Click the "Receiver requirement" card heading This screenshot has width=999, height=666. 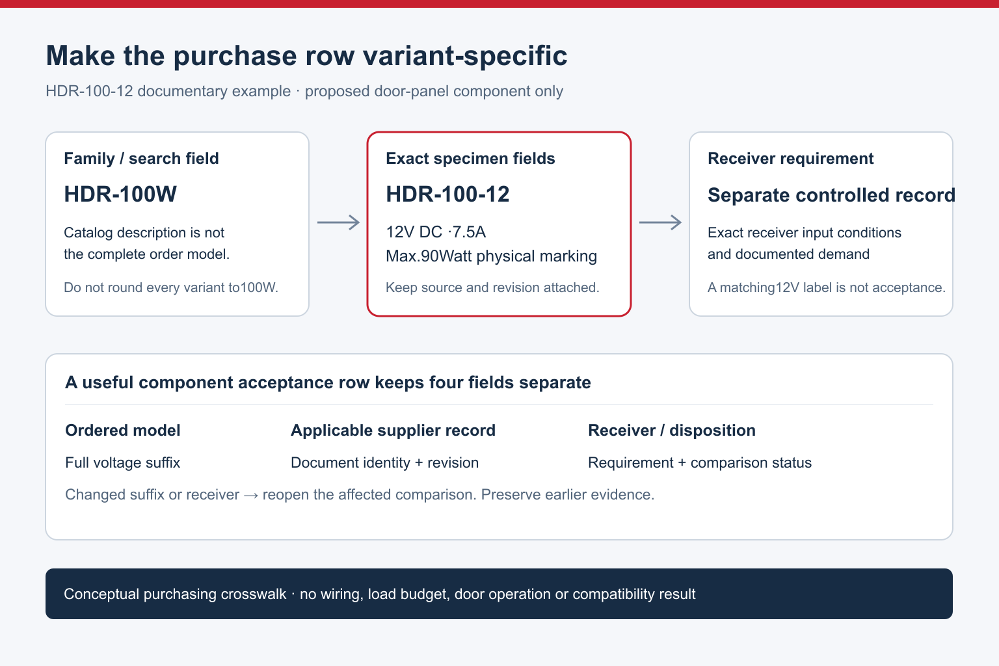pos(790,159)
